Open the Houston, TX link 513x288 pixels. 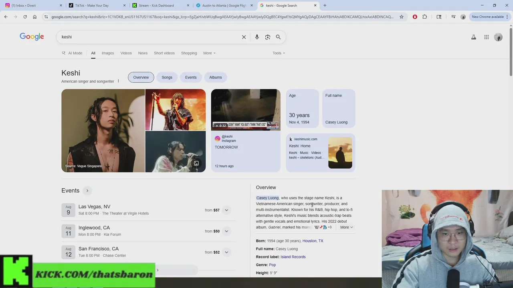pos(313,241)
